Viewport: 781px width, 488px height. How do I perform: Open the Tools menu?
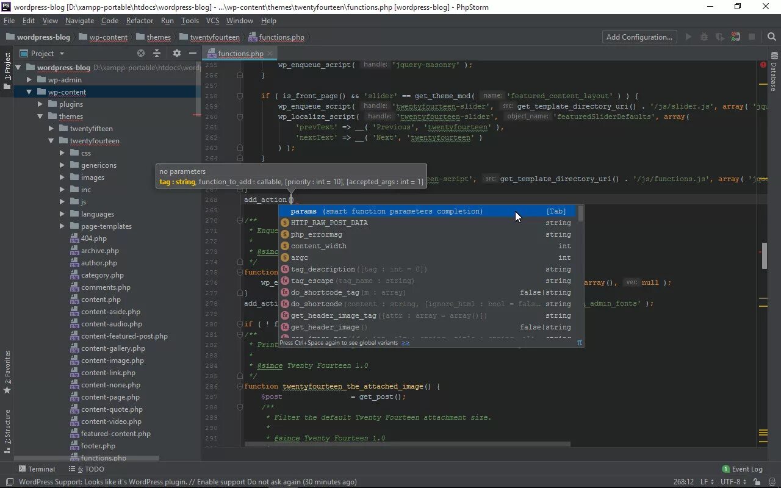tap(190, 21)
